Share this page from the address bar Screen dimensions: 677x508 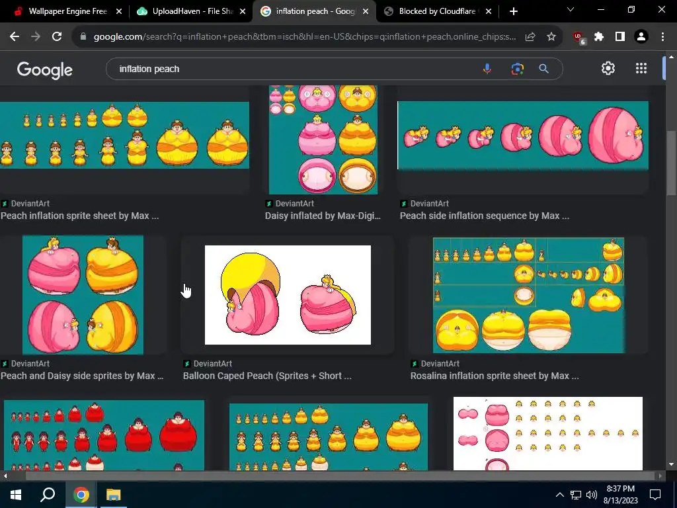tap(530, 37)
